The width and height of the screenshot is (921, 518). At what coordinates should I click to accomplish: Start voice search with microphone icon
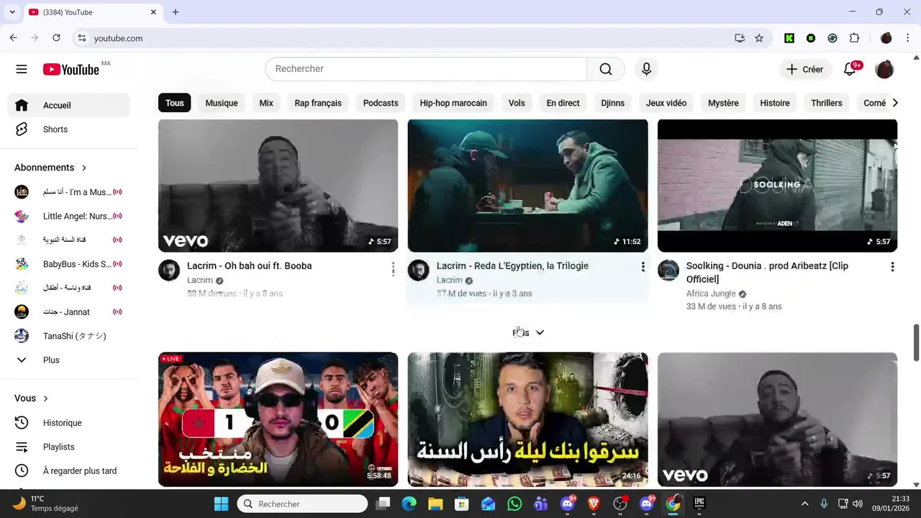[646, 69]
